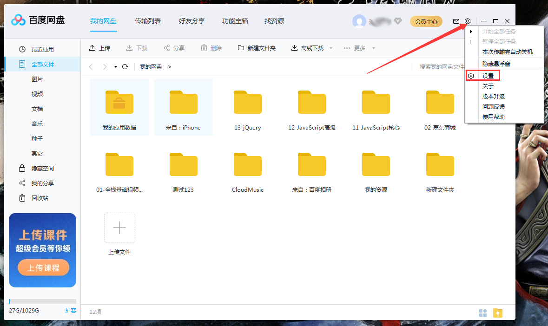This screenshot has height=326, width=548.
Task: Select 设置 from the open menu
Action: coord(488,75)
